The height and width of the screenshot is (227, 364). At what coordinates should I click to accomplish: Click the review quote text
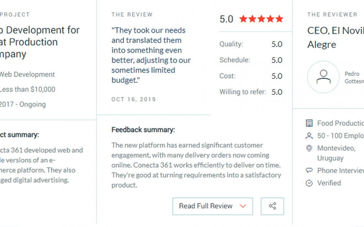coord(151,55)
